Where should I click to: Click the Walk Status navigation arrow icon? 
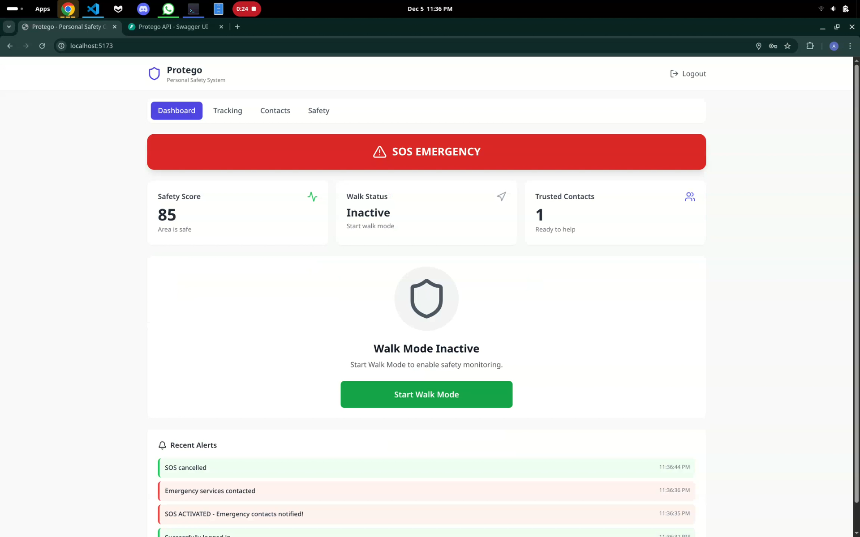pyautogui.click(x=501, y=196)
